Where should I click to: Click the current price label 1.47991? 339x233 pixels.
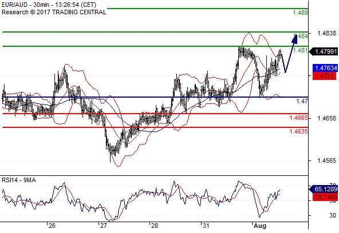pyautogui.click(x=324, y=51)
